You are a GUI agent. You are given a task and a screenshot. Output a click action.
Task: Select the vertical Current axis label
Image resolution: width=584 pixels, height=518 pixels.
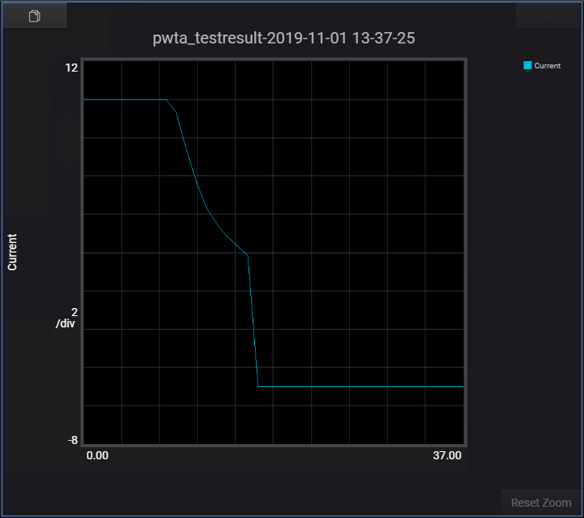[12, 252]
